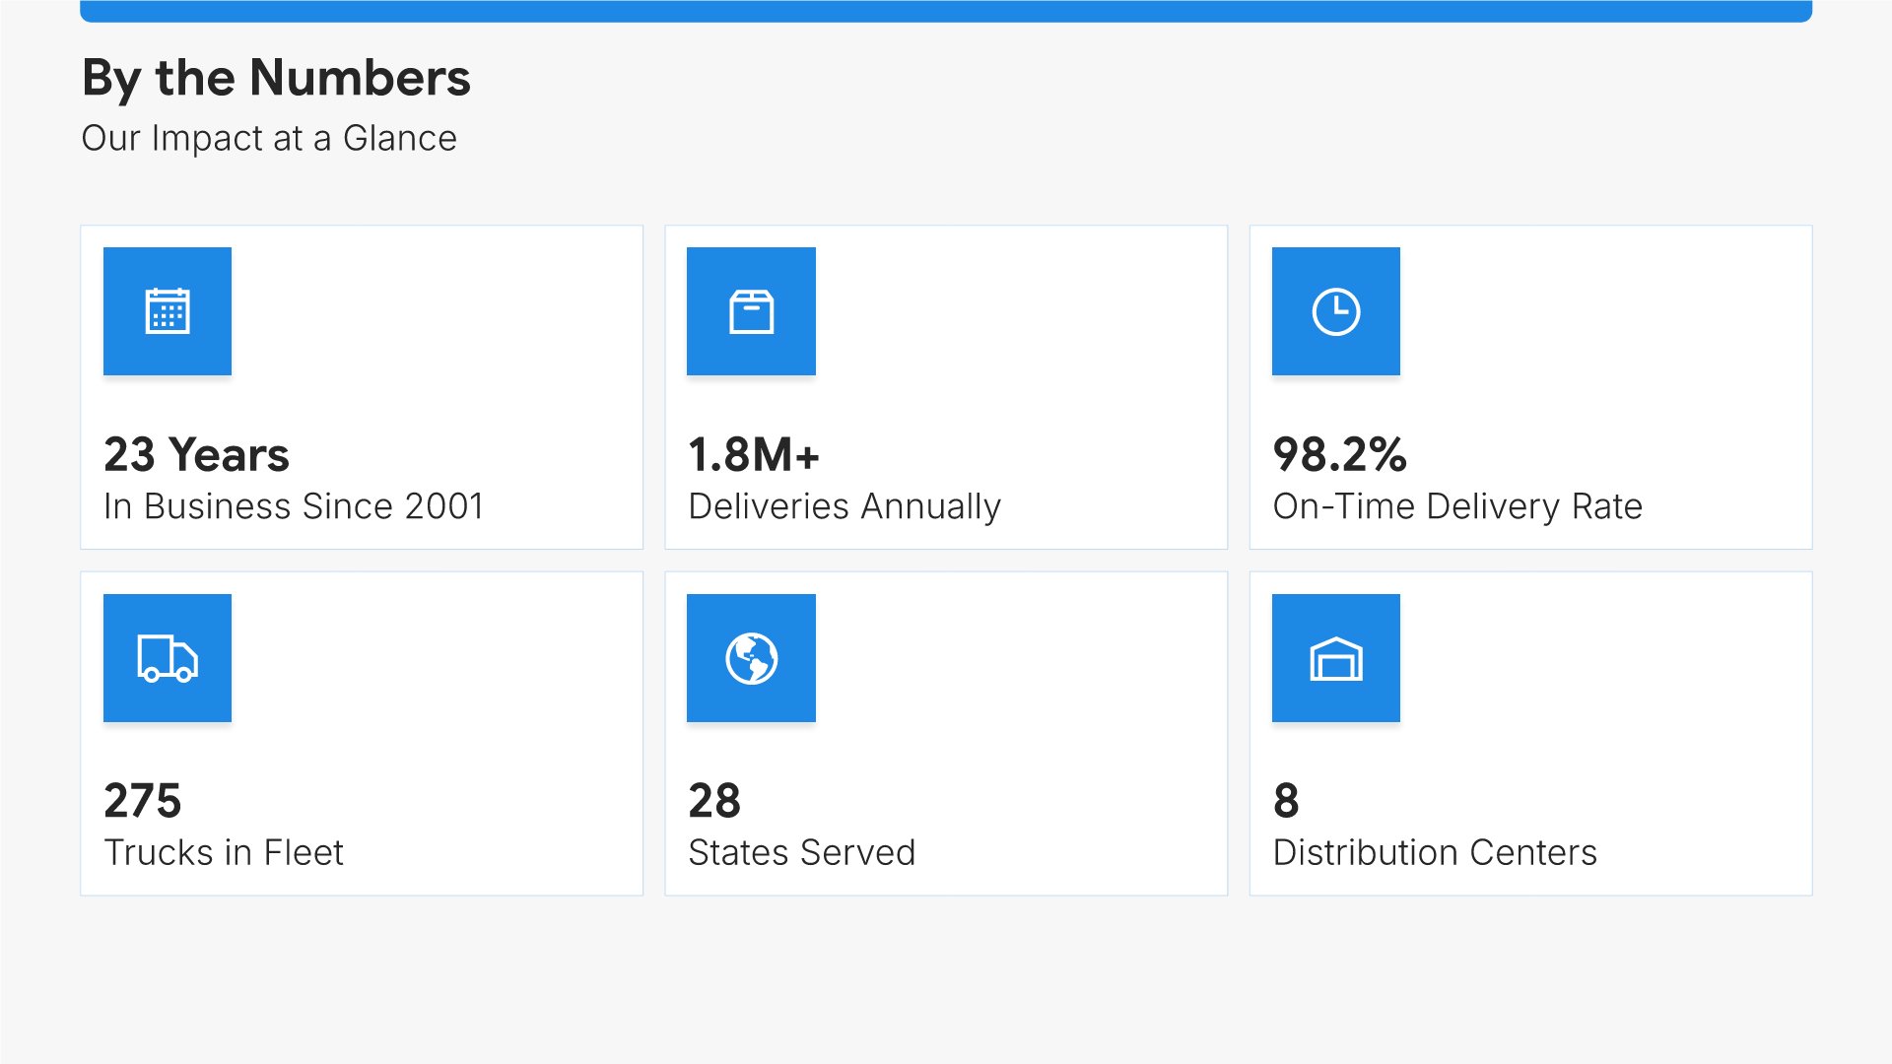Click the 275 trucks number

143,800
